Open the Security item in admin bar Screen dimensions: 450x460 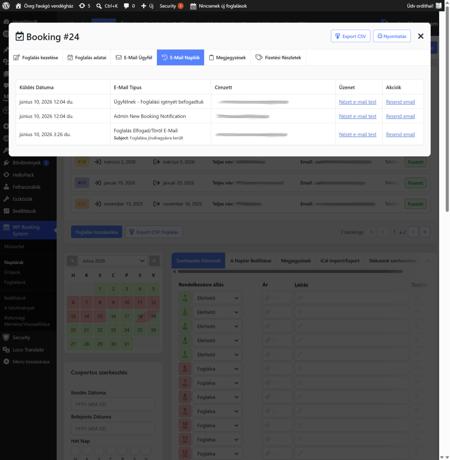point(171,6)
